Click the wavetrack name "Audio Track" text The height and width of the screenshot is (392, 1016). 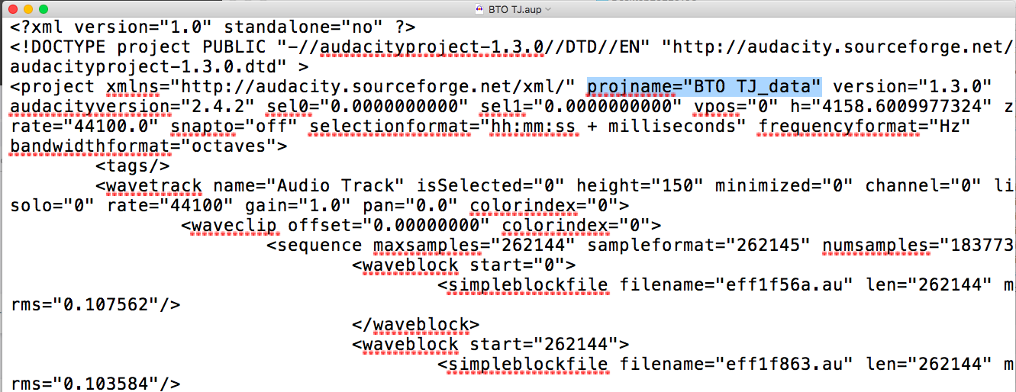(x=308, y=185)
